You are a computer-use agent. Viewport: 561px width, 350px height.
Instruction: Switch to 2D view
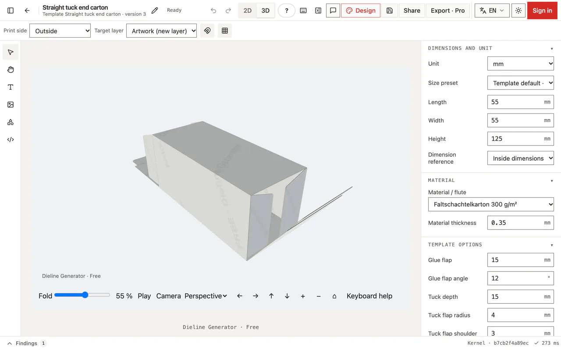[x=248, y=10]
